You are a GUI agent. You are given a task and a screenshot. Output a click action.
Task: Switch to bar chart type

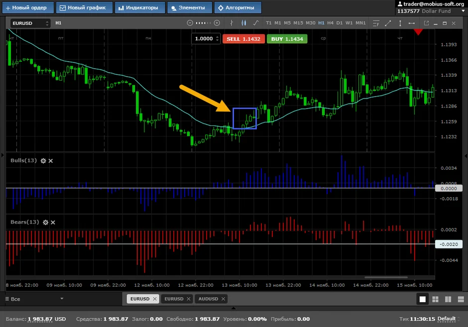pos(232,23)
